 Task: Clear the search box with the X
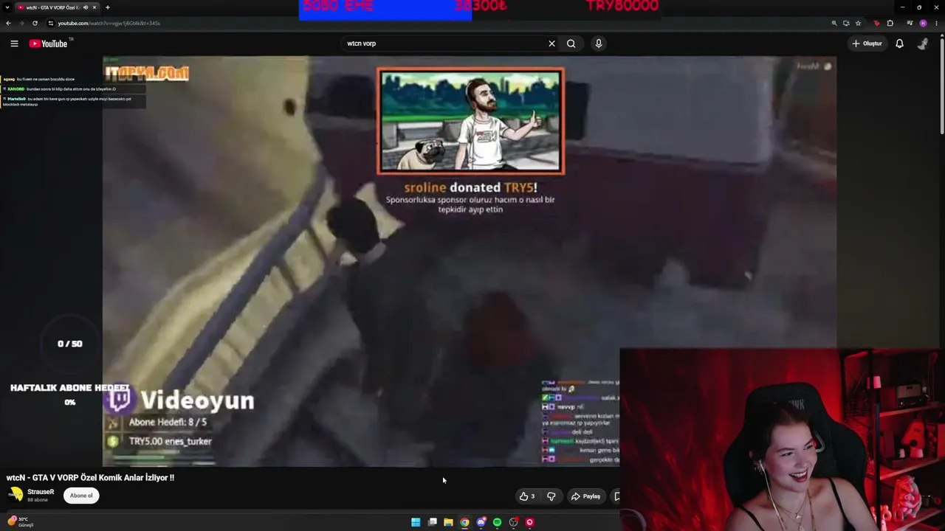click(551, 44)
